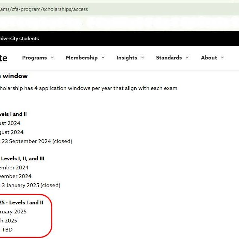Viewport: 239px width, 239px height.
Task: Click the TBD deadline text
Action: click(x=7, y=230)
